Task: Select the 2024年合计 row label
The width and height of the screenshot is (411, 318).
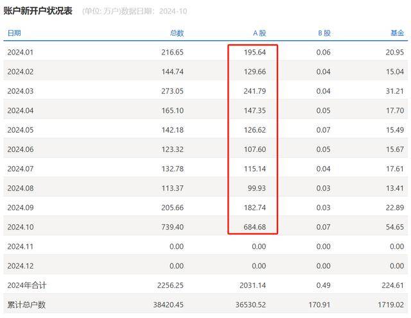Action: [x=26, y=285]
